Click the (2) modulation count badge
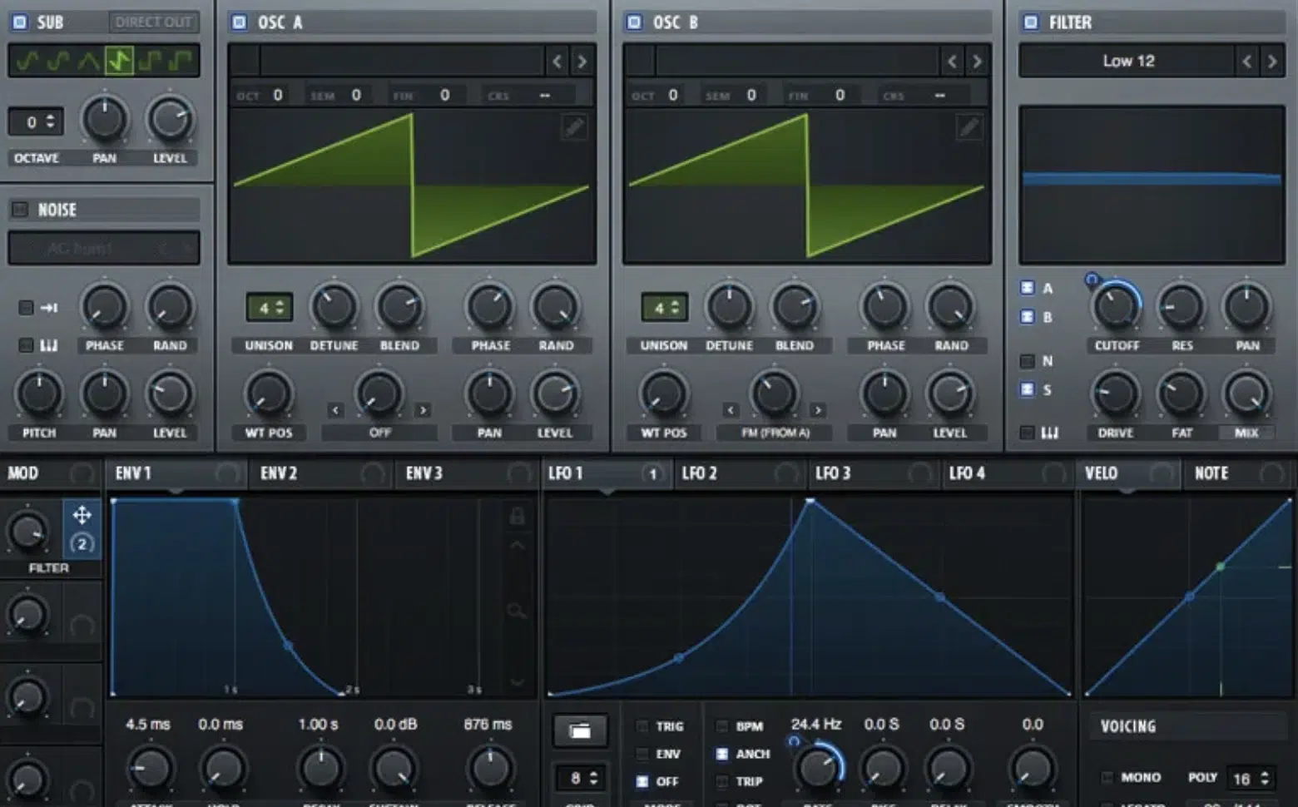Screen dimensions: 1298x807 click(82, 543)
